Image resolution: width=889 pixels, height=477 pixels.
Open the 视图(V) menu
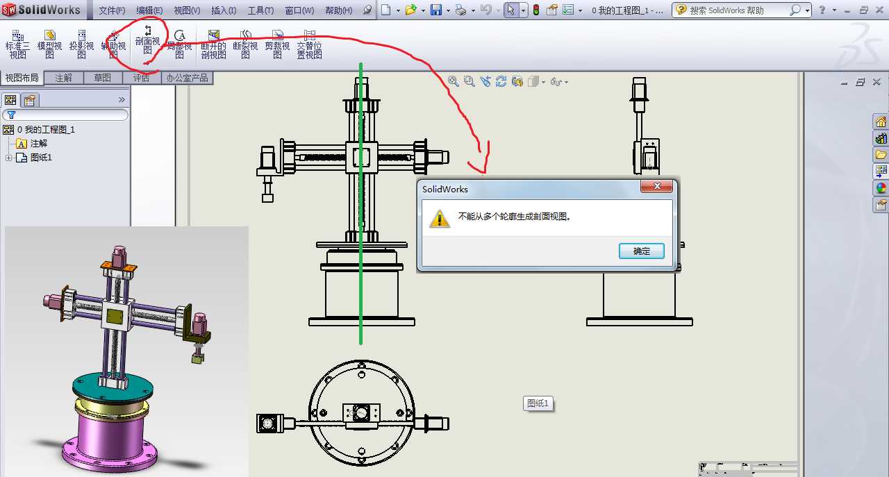click(187, 10)
